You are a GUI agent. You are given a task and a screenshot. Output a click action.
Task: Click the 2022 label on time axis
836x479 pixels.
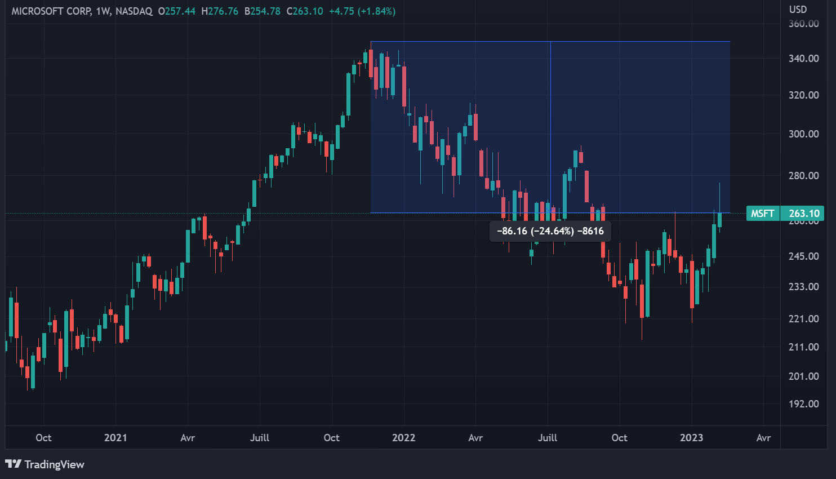click(x=403, y=438)
